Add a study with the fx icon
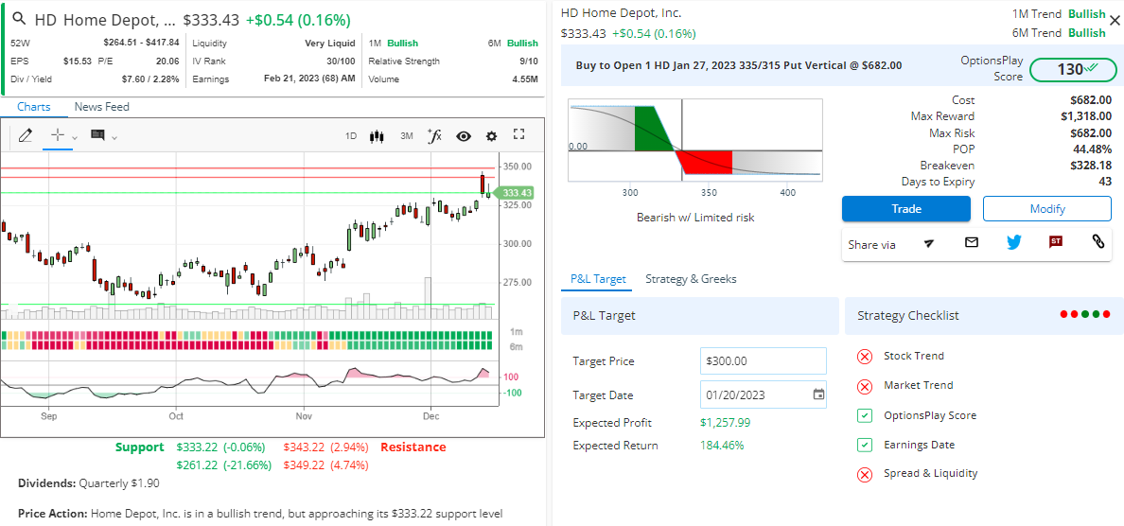 click(434, 134)
